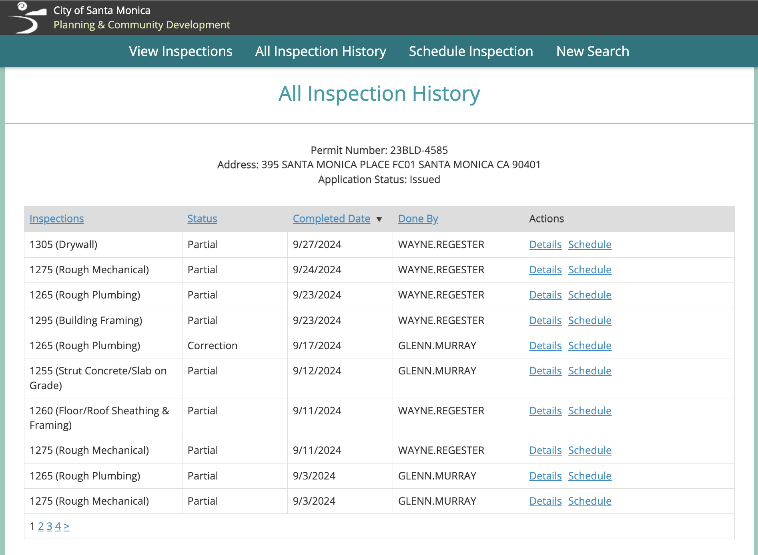The width and height of the screenshot is (758, 555).
Task: Sort table by Status column
Action: click(202, 219)
